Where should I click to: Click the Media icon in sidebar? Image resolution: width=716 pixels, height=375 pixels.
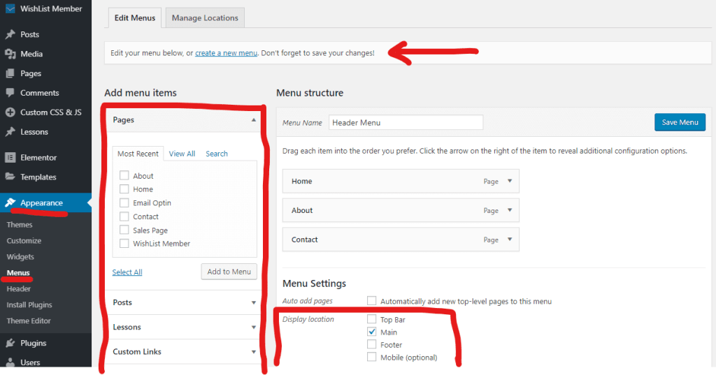click(x=10, y=54)
